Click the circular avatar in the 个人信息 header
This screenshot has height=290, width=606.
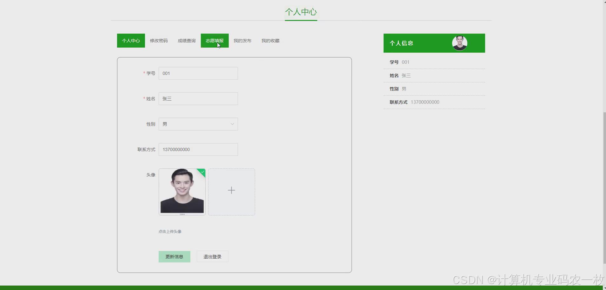click(460, 43)
